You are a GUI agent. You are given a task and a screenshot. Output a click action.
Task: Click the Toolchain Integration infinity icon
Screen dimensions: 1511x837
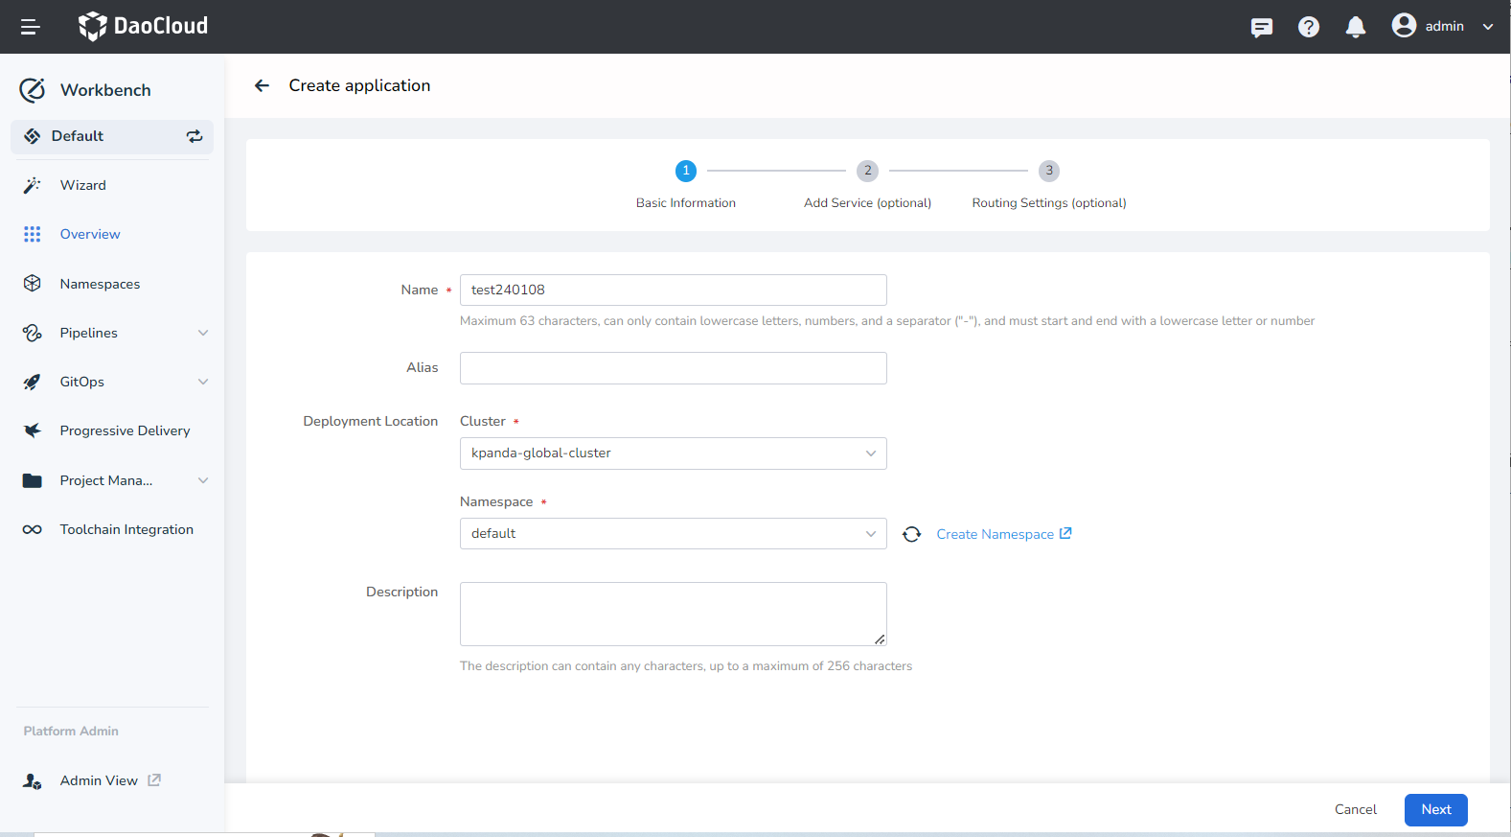(33, 529)
